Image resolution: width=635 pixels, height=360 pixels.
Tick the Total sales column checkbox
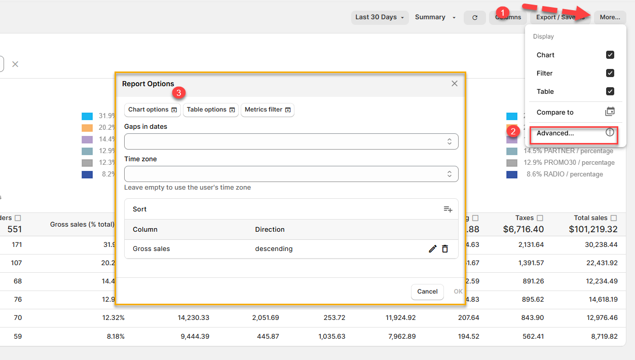[x=614, y=218]
